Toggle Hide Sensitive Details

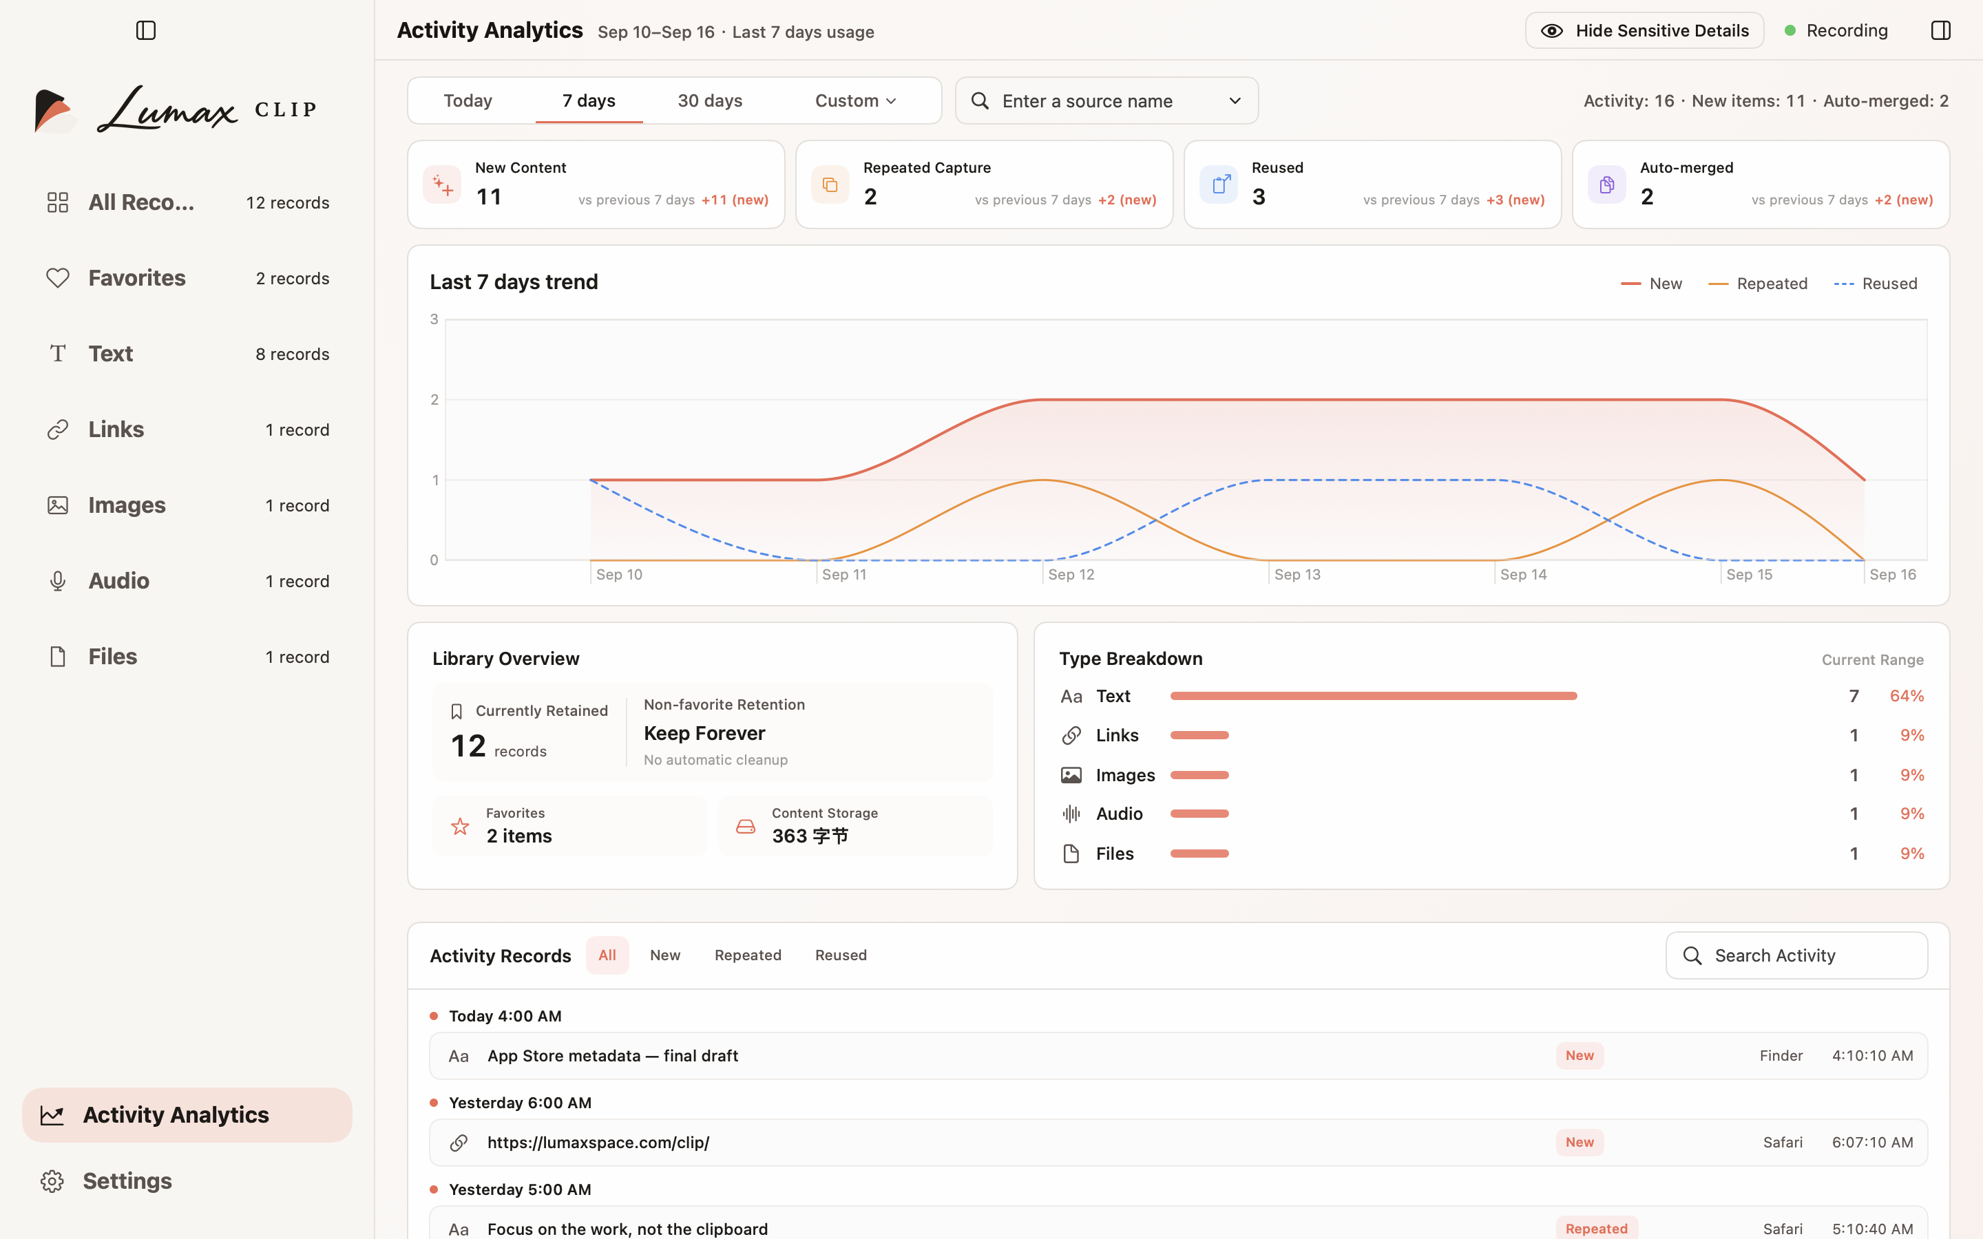click(x=1644, y=30)
